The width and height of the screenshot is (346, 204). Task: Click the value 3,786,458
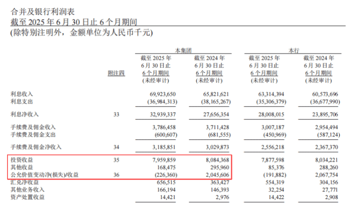tap(164, 127)
